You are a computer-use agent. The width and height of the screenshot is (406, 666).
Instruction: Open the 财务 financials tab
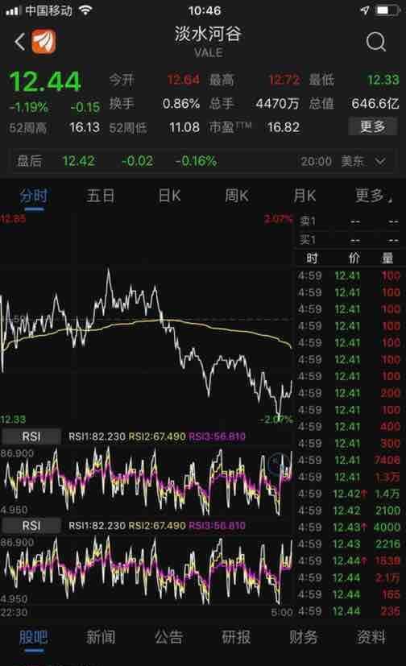tap(304, 637)
